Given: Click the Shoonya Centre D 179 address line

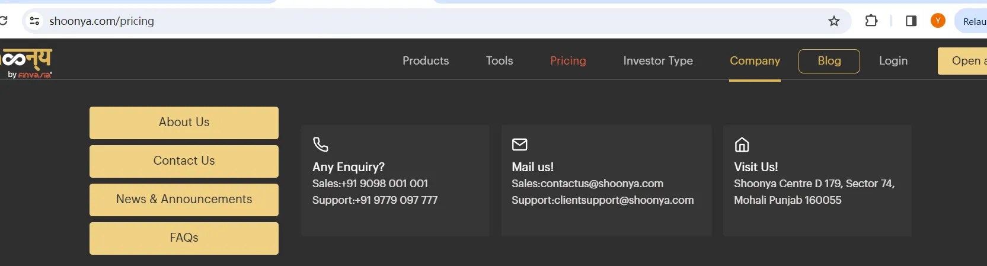Looking at the screenshot, I should 814,184.
